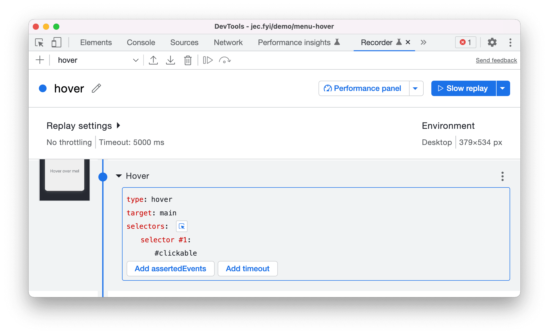Click the Send feedback link

pos(496,60)
